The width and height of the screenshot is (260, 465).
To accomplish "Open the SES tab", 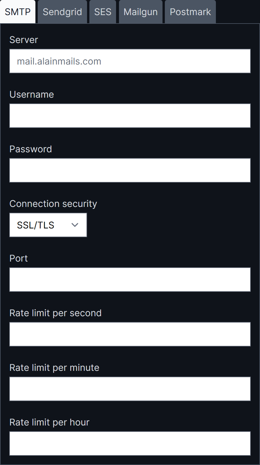I will click(x=103, y=12).
